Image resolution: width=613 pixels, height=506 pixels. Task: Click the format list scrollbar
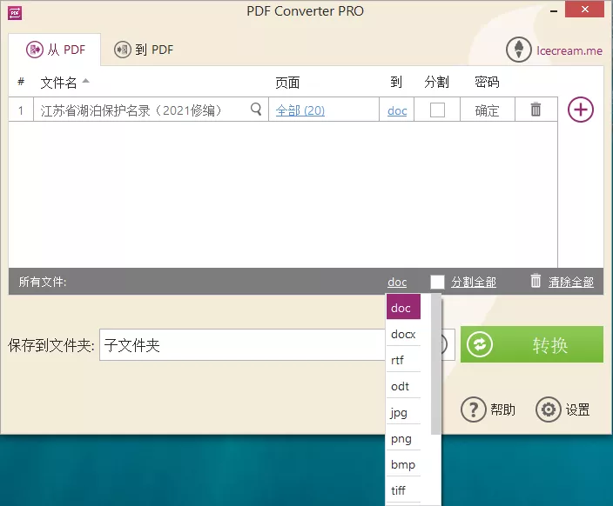pos(436,364)
